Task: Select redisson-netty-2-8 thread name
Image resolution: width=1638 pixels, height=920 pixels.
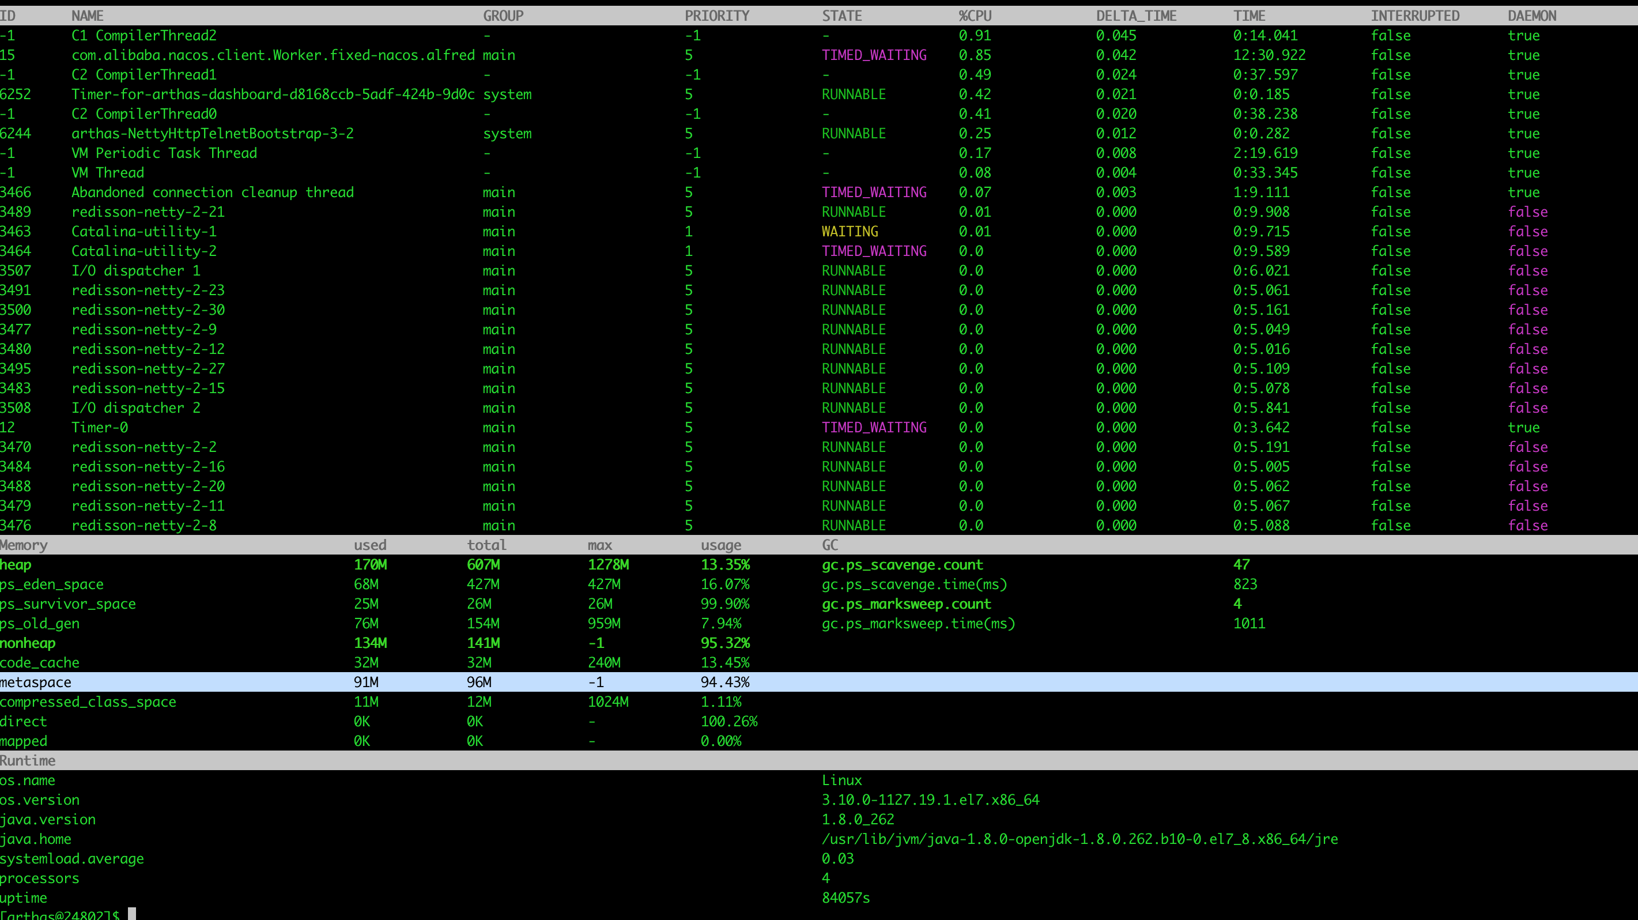Action: (x=144, y=526)
